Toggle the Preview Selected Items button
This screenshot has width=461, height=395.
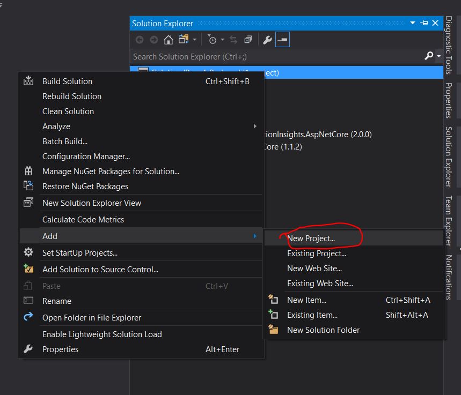pyautogui.click(x=282, y=40)
